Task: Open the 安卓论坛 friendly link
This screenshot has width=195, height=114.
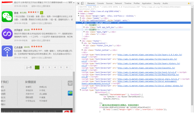Action: click(43, 87)
